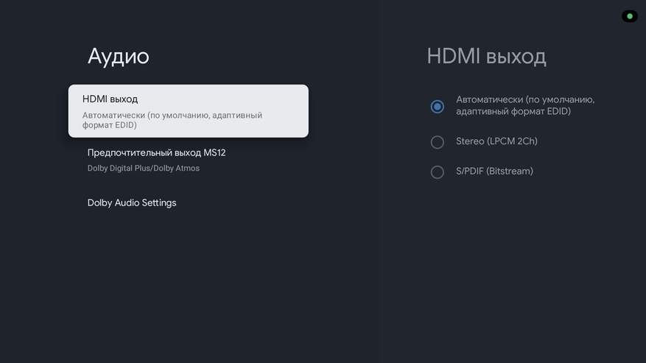
Task: Click the Stereo (LPCM 2Ch) option label
Action: click(x=496, y=141)
